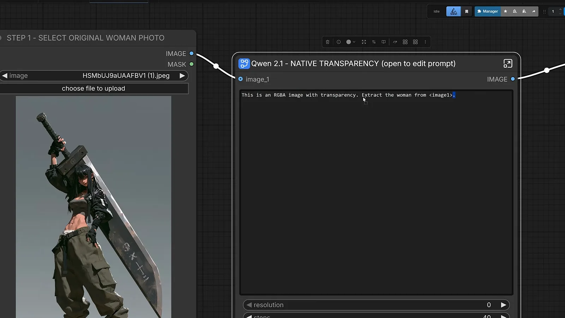The width and height of the screenshot is (565, 318).
Task: Click the star icon next to Manager
Action: pos(505,11)
